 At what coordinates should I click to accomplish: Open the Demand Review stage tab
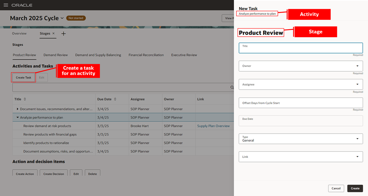(x=55, y=55)
